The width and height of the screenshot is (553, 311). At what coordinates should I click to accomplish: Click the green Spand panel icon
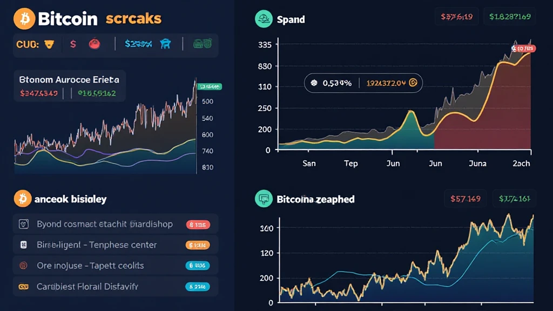(264, 19)
